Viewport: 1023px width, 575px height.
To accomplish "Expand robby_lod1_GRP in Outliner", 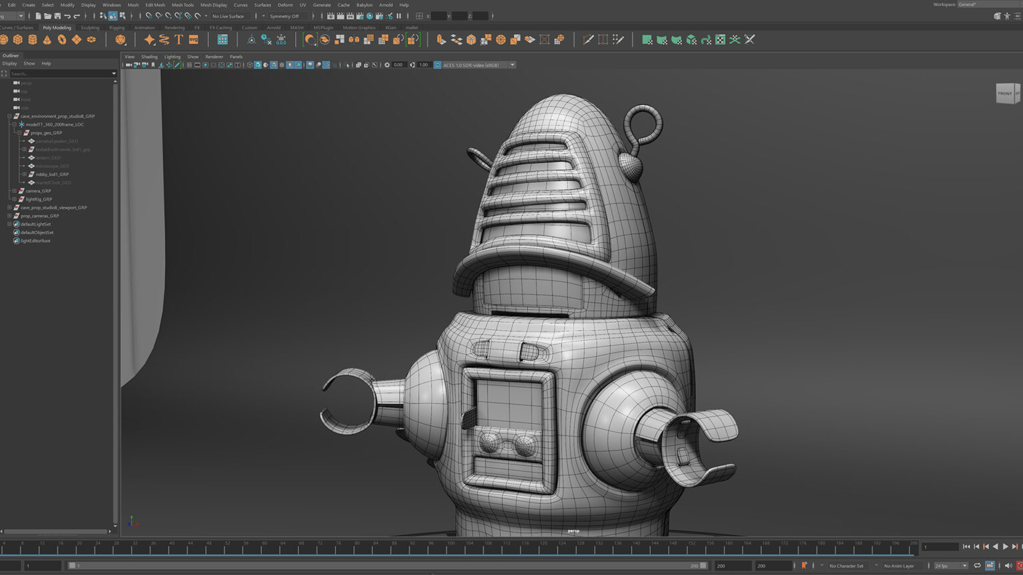I will click(x=25, y=174).
